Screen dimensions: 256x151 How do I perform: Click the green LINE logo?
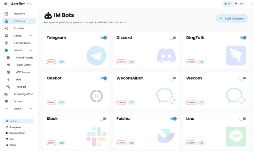pyautogui.click(x=236, y=137)
